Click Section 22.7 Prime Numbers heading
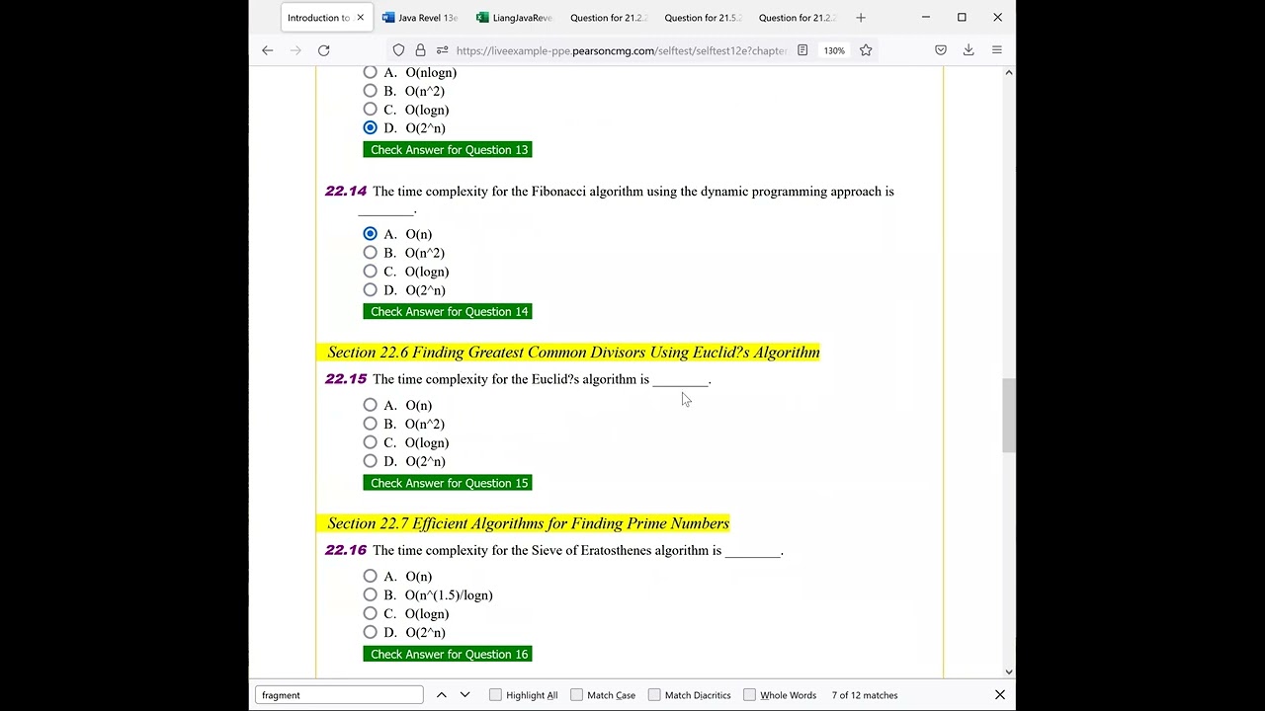Viewport: 1265px width, 711px height. (x=528, y=523)
